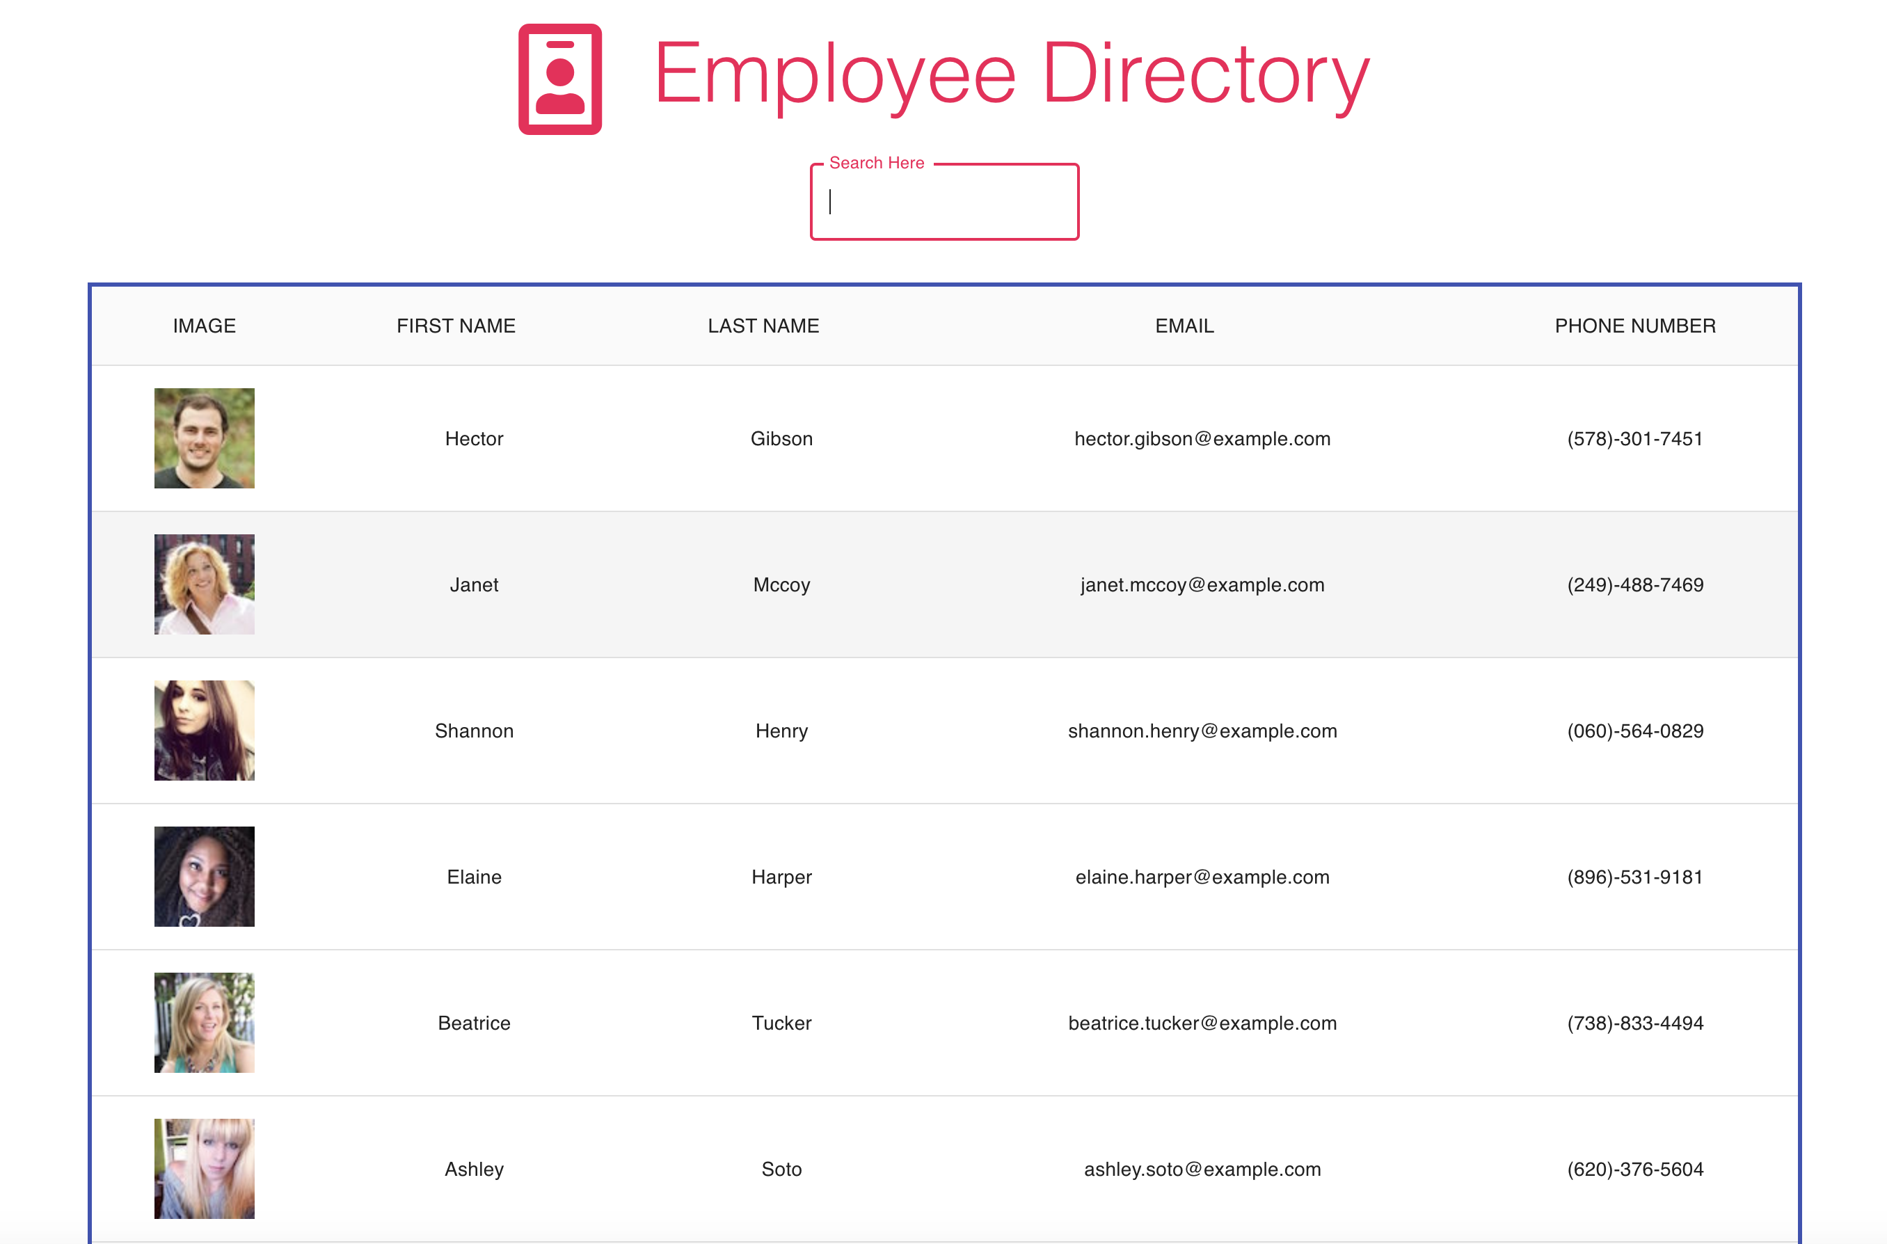
Task: Select the row for Shannon Henry
Action: [x=944, y=730]
